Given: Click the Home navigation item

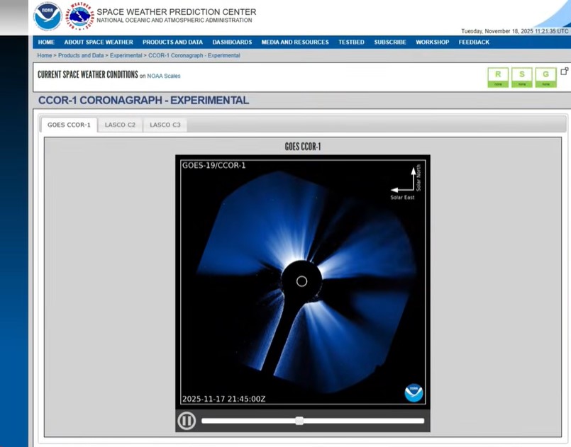Looking at the screenshot, I should (x=46, y=43).
